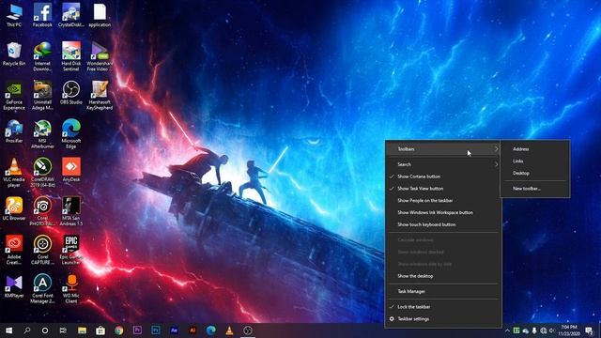This screenshot has height=338, width=601.
Task: Choose Show the desktop menu entry
Action: point(443,276)
